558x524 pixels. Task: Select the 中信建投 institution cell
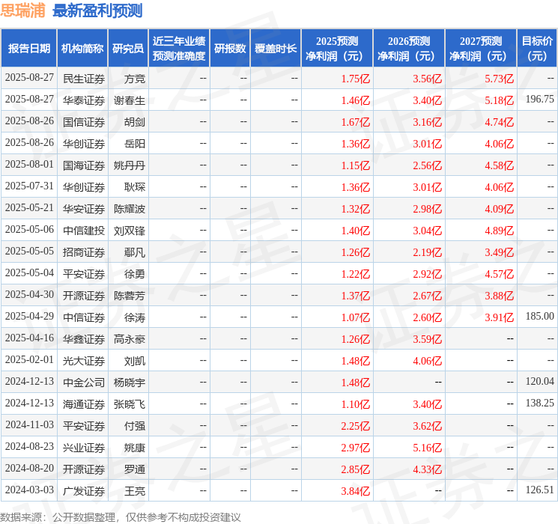tap(84, 231)
